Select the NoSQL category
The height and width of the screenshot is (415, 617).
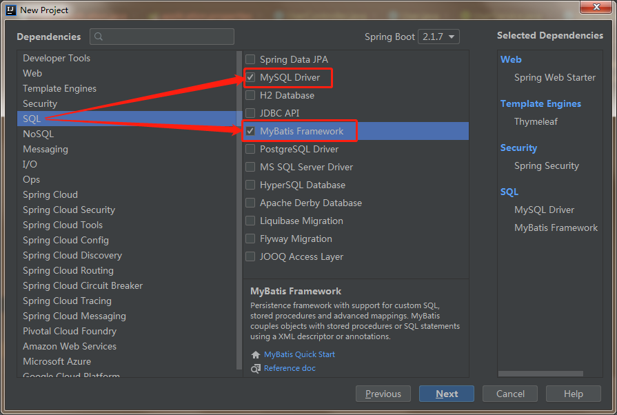127,134
